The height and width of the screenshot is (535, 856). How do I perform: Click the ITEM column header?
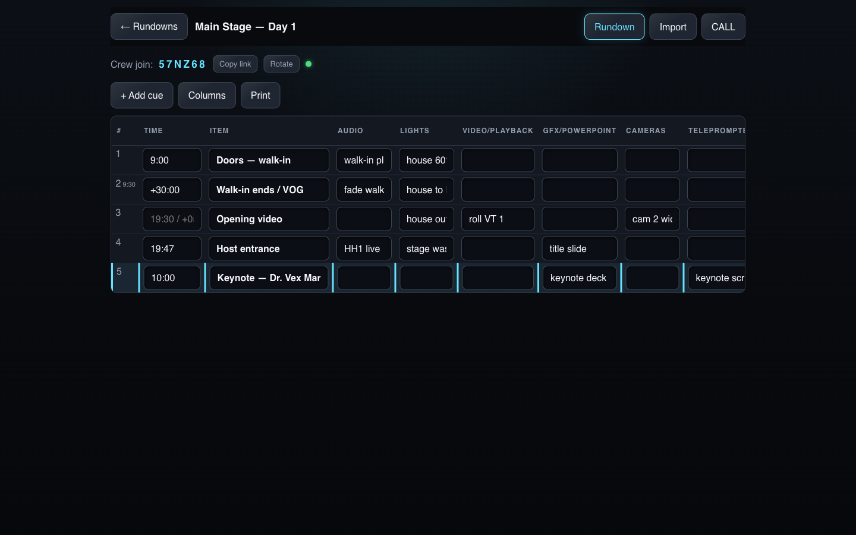pos(219,131)
